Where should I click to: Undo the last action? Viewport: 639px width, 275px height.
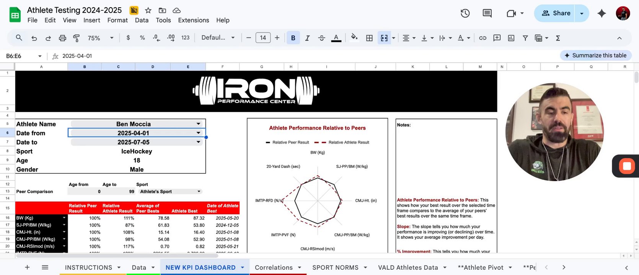tap(34, 38)
